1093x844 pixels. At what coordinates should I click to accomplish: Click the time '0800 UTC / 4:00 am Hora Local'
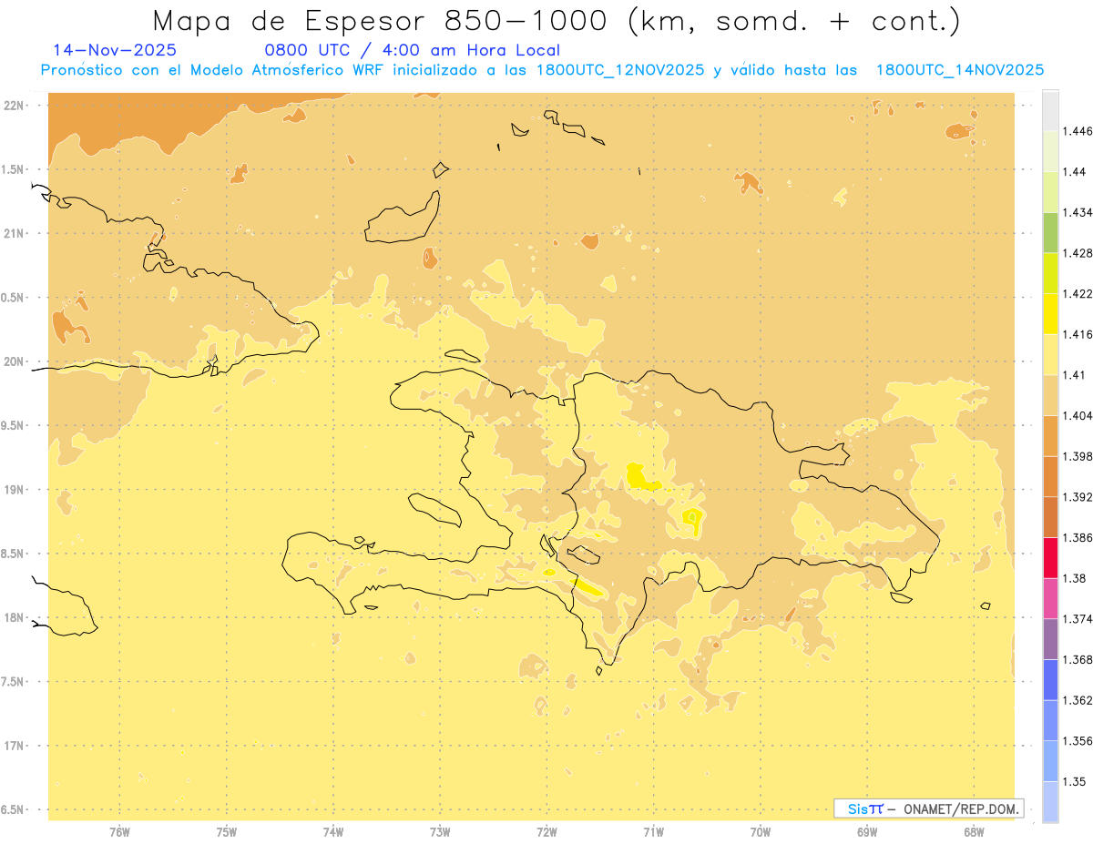(x=412, y=51)
